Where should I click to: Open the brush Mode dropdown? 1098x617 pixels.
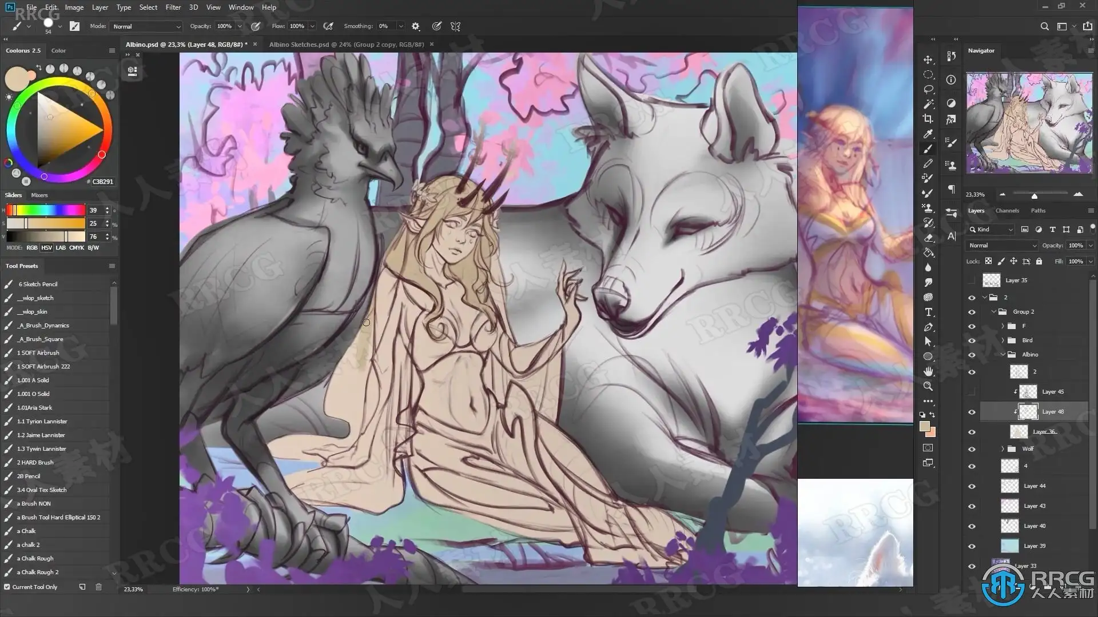tap(146, 26)
